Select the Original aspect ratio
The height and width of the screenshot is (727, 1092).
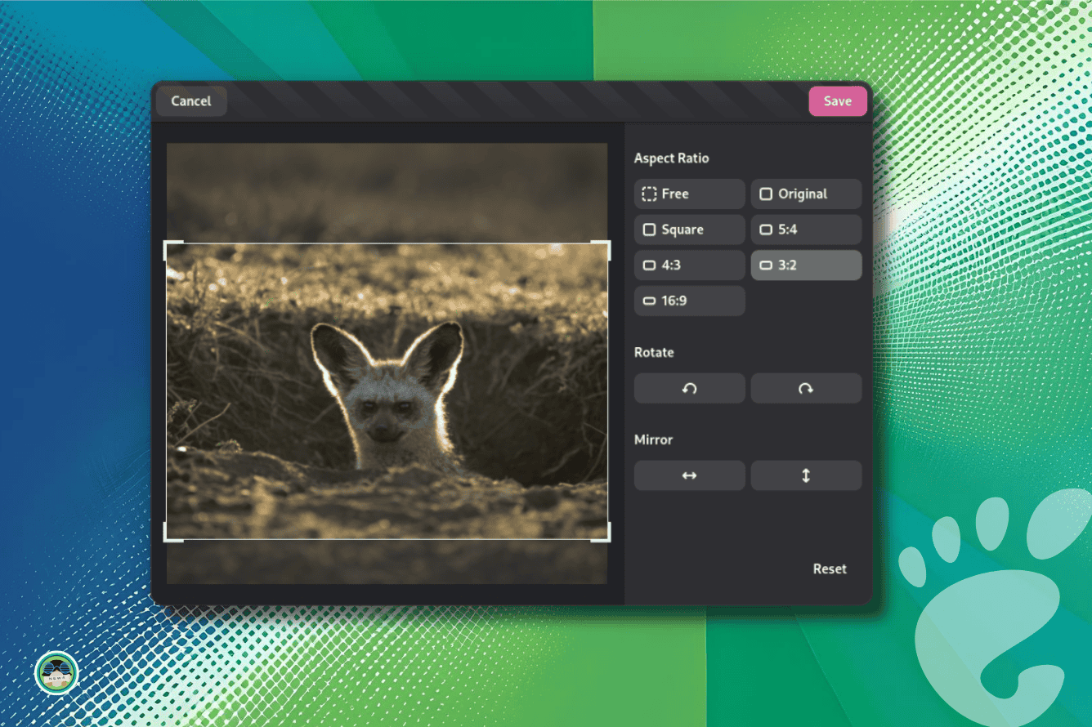[x=806, y=194]
